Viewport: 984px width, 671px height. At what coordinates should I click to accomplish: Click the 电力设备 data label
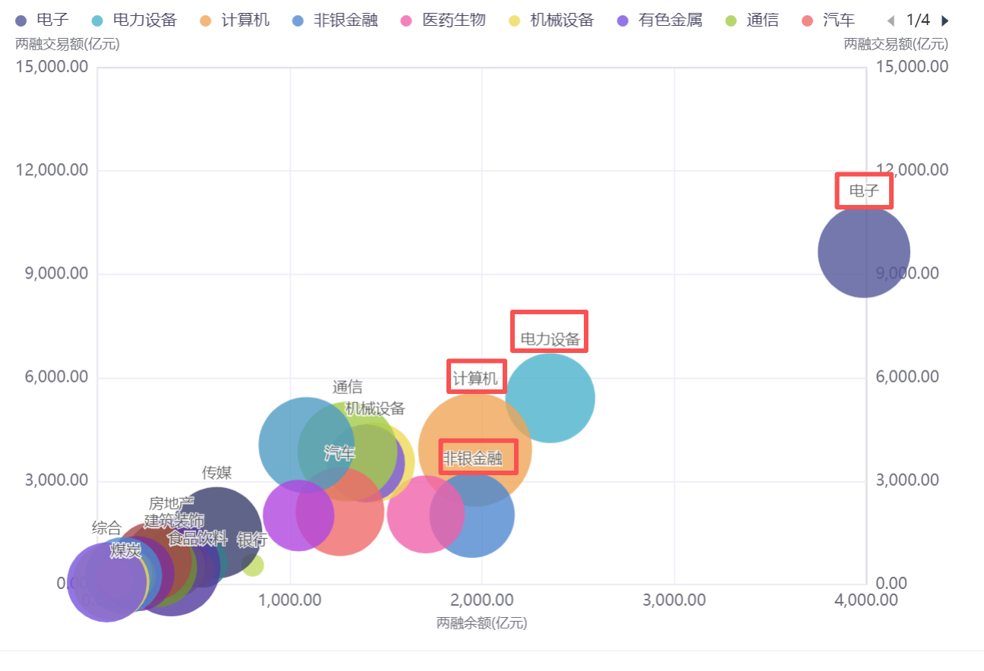click(x=550, y=339)
